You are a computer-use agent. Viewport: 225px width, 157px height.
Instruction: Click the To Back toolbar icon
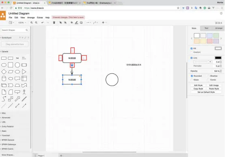pos(65,22)
